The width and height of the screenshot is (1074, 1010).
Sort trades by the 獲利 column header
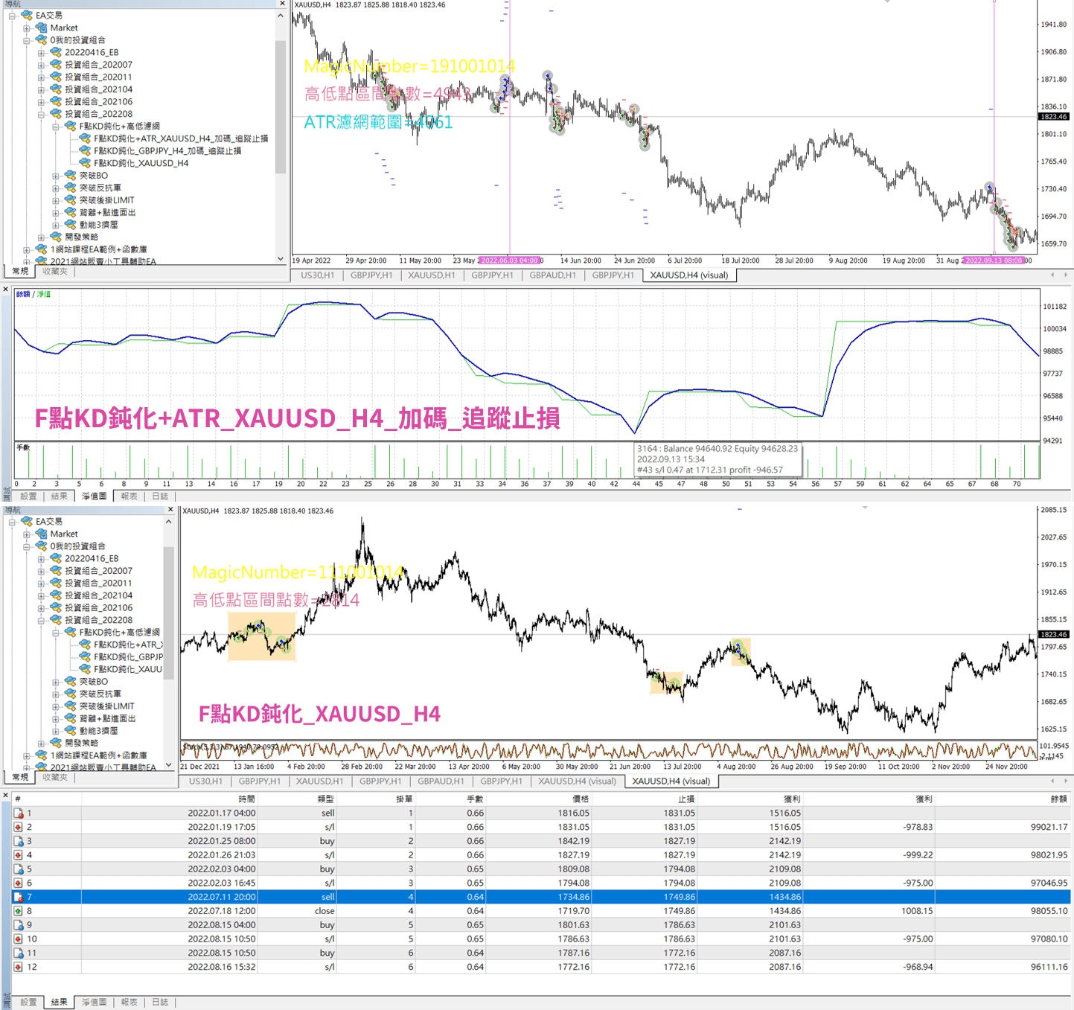pos(923,799)
